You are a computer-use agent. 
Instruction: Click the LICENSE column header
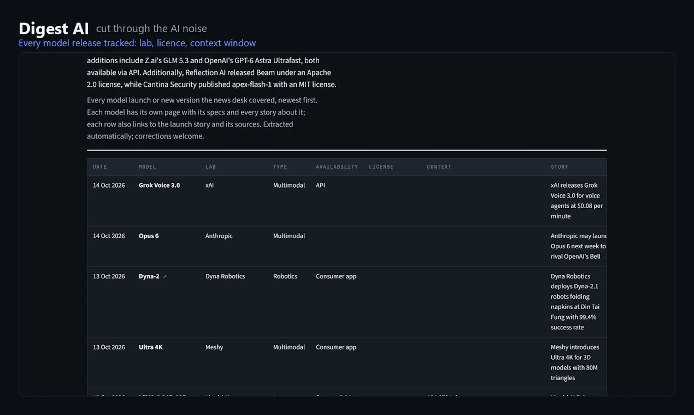[381, 167]
